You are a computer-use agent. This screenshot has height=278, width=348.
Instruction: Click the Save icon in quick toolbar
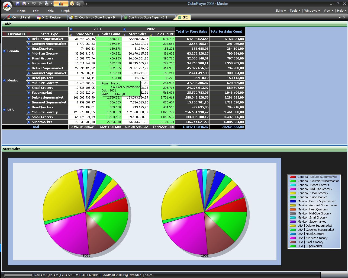pyautogui.click(x=18, y=4)
